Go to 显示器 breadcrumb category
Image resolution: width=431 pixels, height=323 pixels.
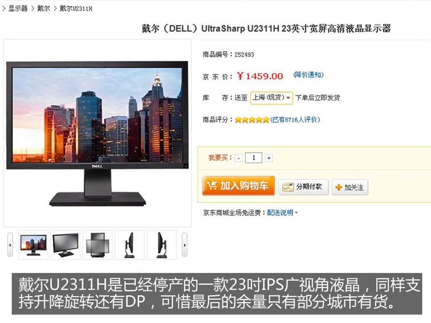18,9
